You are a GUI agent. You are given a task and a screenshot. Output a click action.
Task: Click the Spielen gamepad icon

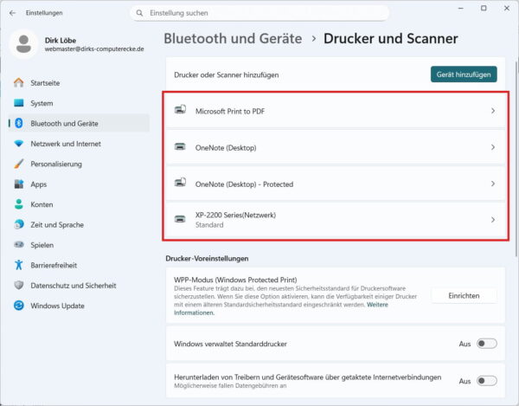[x=19, y=244]
